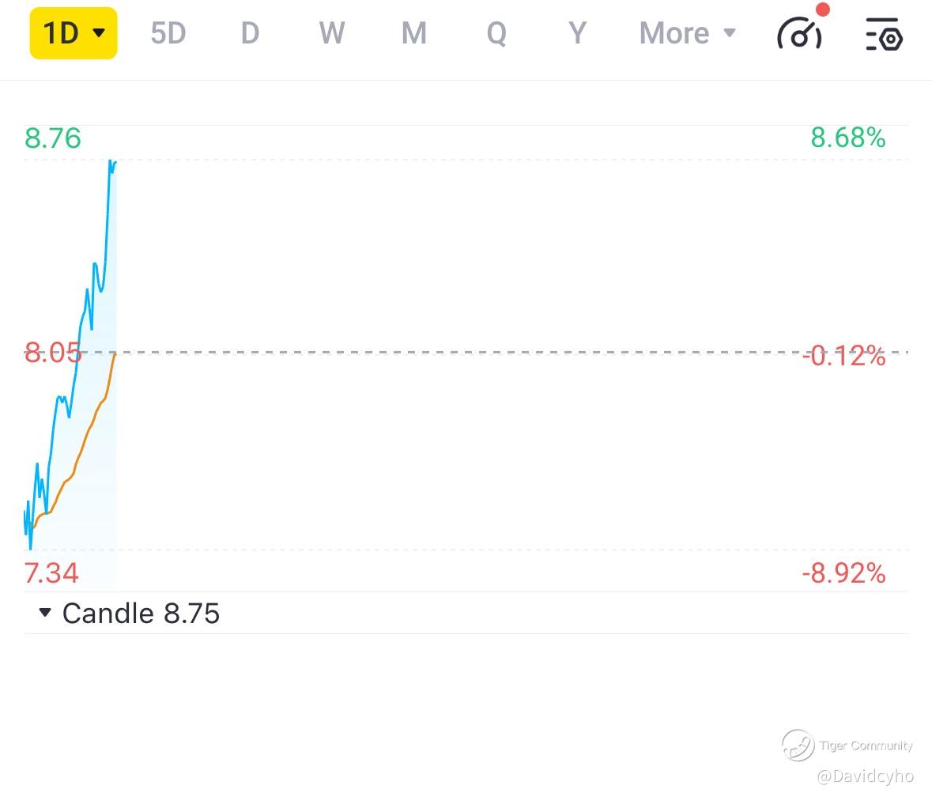Screen dimensions: 932x797
Task: Open the chart settings icon
Action: (x=884, y=34)
